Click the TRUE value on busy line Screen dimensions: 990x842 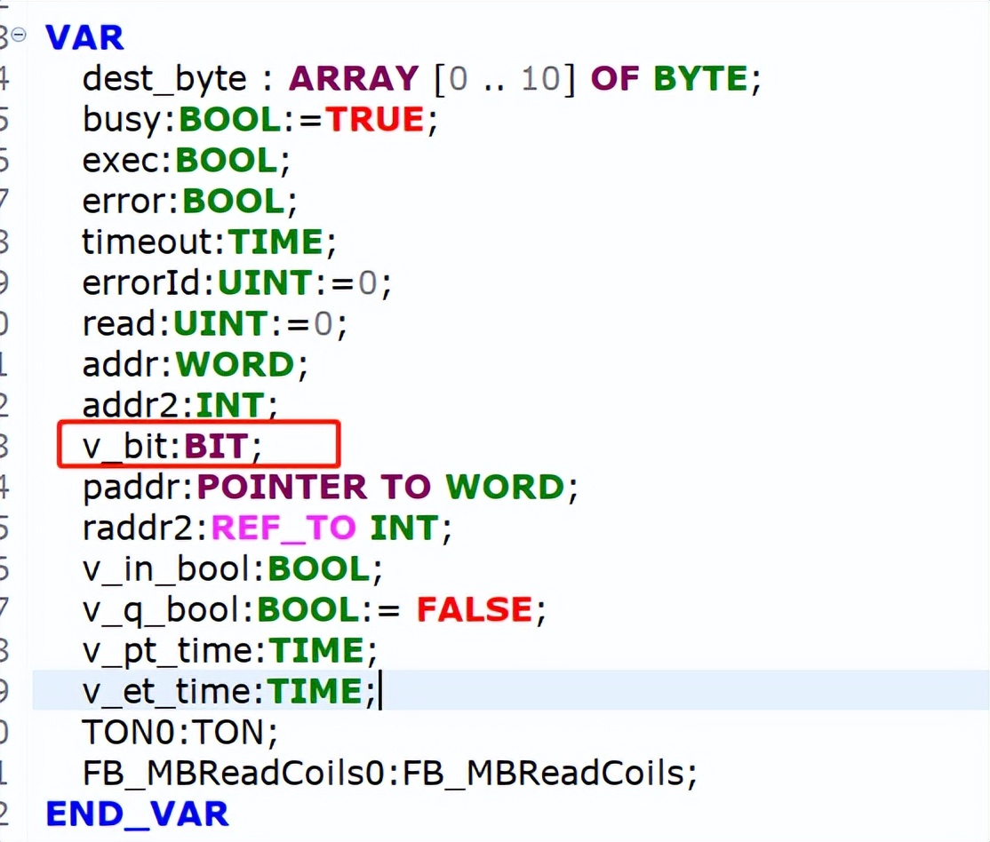coord(375,119)
